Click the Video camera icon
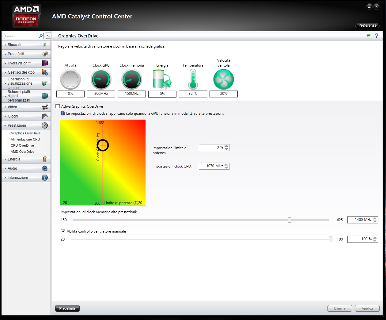This screenshot has width=386, height=320. [45, 107]
